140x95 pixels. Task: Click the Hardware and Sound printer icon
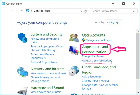[x=23, y=91]
